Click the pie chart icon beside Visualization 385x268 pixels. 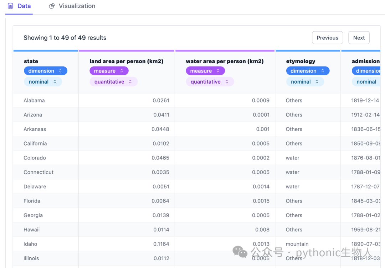52,6
